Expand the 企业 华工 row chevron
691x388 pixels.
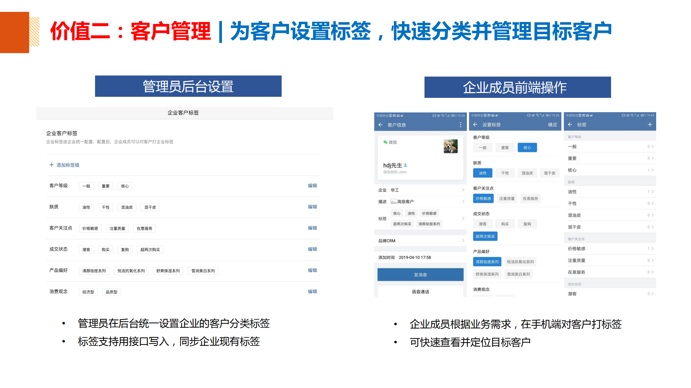click(463, 190)
